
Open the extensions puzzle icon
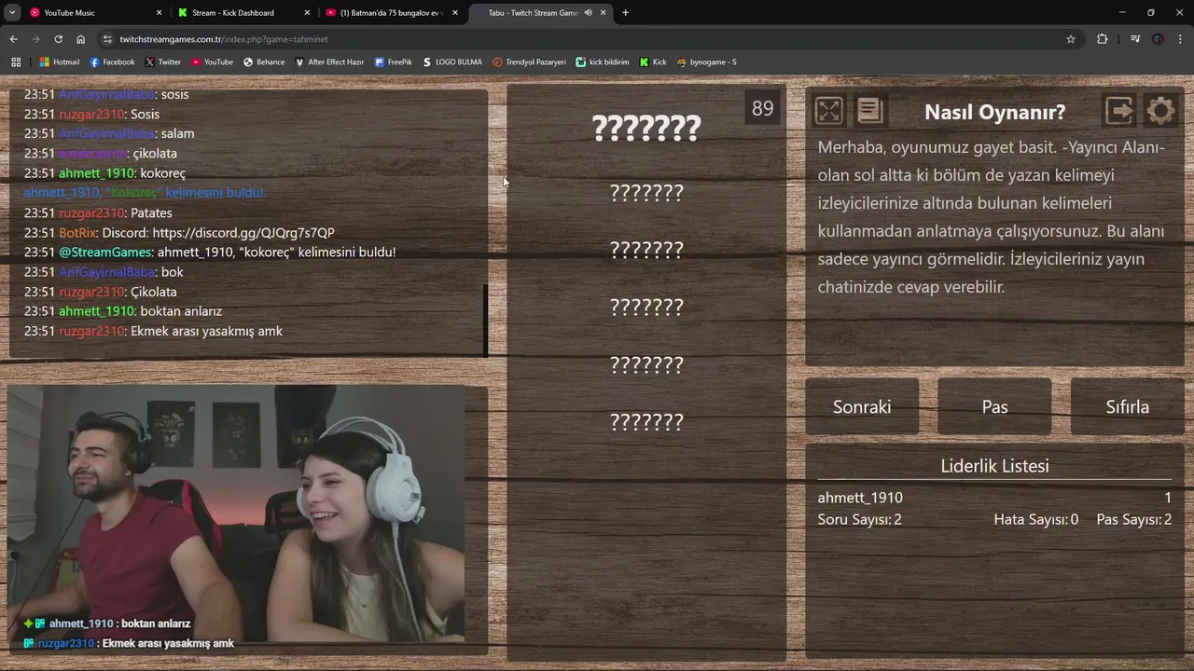[1103, 39]
